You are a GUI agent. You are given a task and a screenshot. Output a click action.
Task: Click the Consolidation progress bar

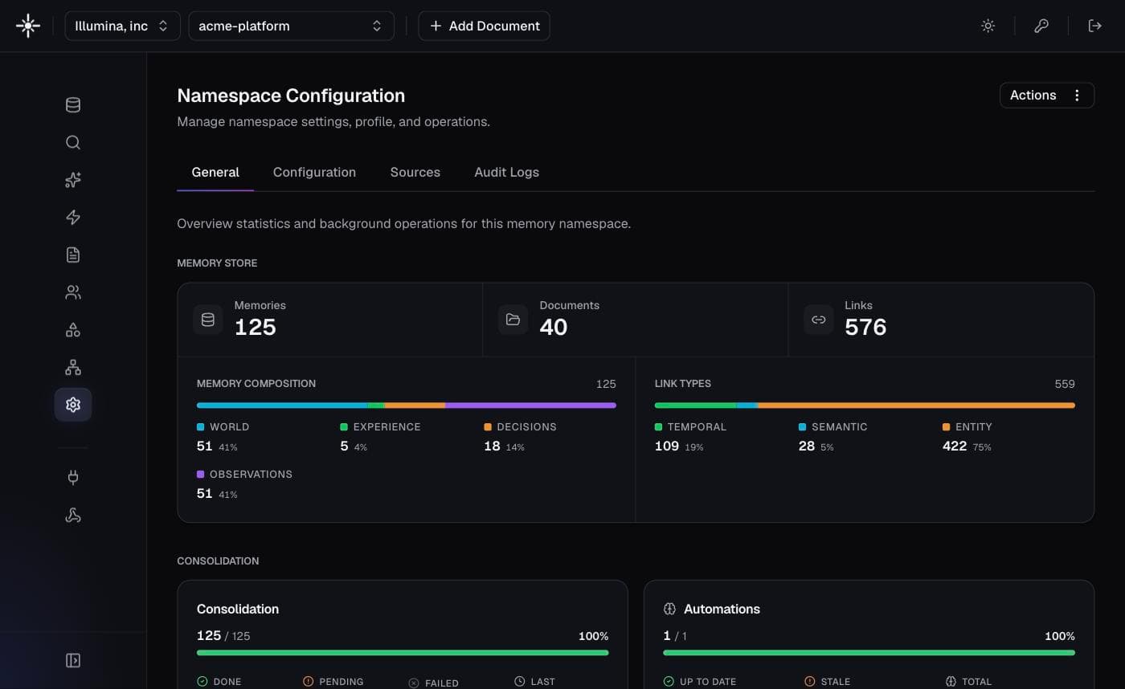[x=403, y=653]
